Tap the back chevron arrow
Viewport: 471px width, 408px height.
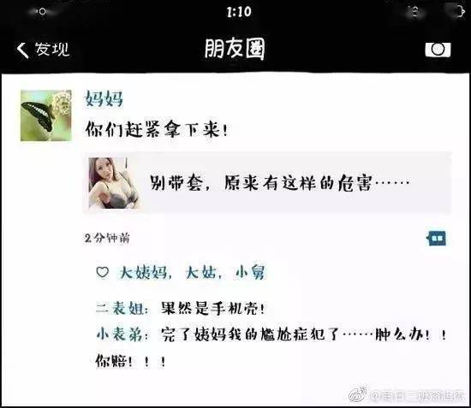point(22,50)
